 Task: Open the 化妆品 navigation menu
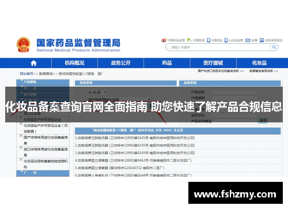[259, 63]
